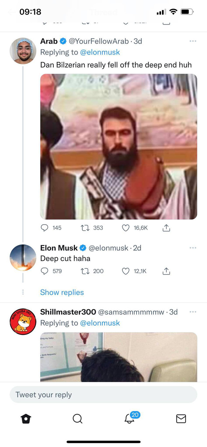Open Shillmaster300's tweet options menu
The height and width of the screenshot is (447, 207).
(x=193, y=312)
